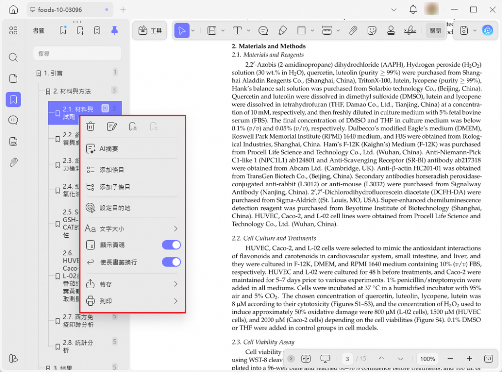
Task: Select the signature tool icon
Action: click(x=410, y=30)
